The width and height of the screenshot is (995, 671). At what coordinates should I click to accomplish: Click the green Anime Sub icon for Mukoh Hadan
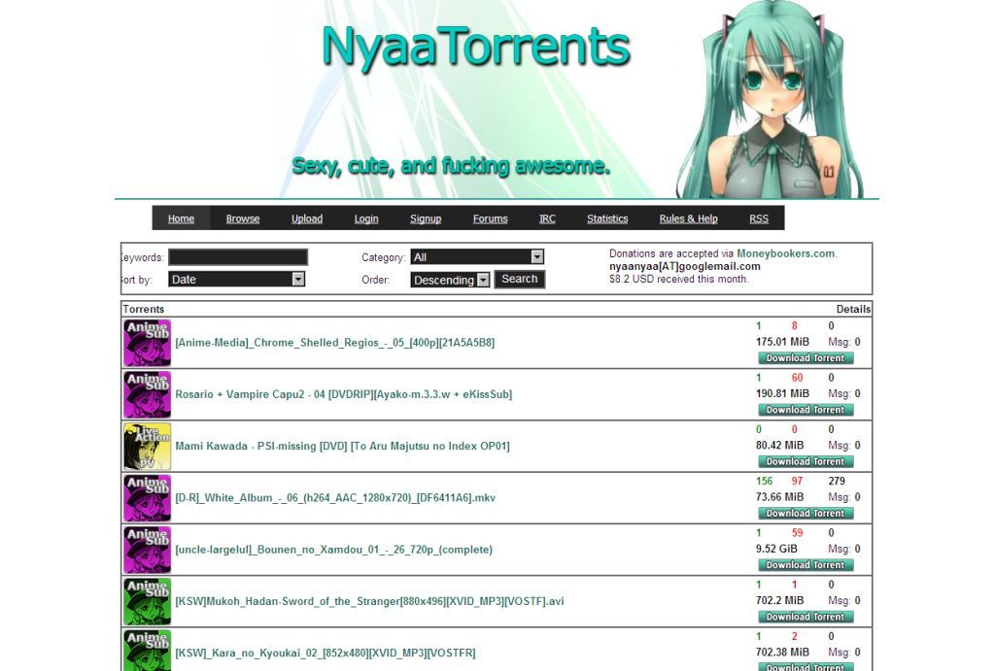147,601
